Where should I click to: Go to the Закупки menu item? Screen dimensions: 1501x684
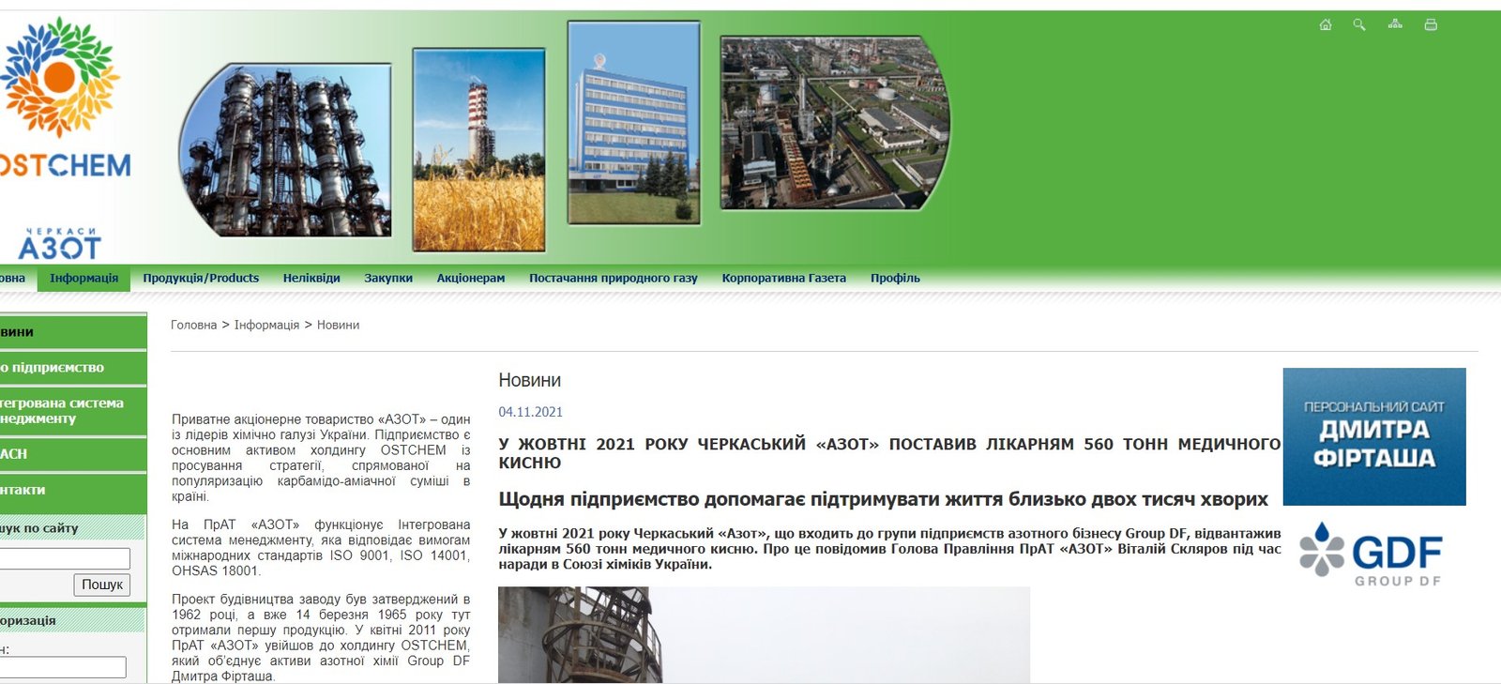[x=388, y=278]
